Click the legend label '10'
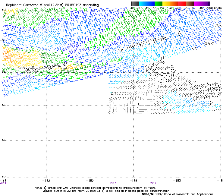223x196 pixels. click(x=147, y=8)
